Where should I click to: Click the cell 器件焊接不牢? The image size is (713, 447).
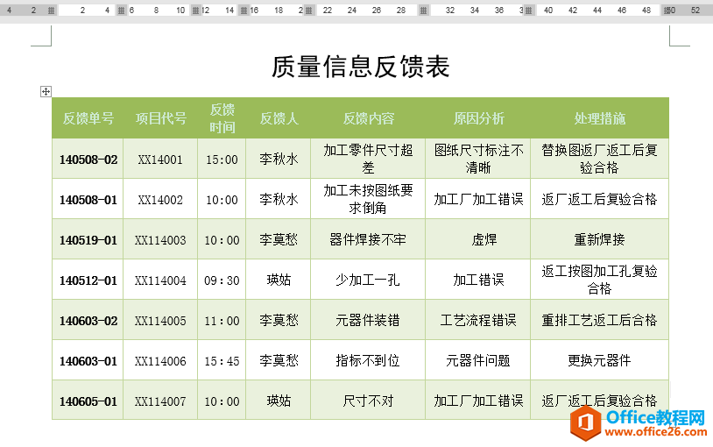(x=368, y=239)
